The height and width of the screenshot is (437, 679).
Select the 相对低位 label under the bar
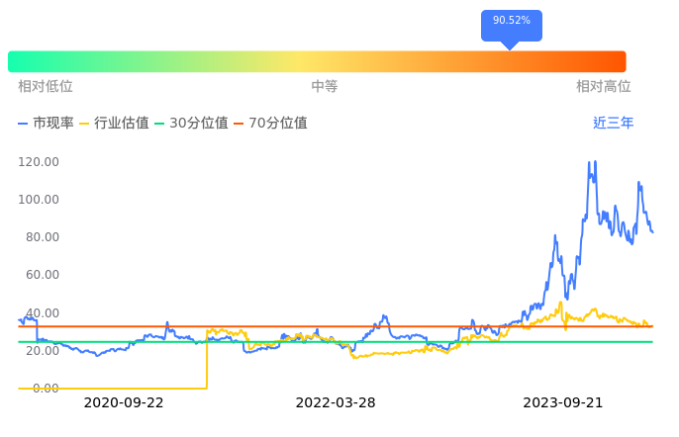tap(46, 87)
